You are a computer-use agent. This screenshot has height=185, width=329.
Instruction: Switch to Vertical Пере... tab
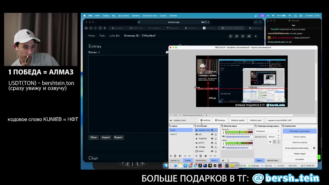pyautogui.click(x=273, y=161)
